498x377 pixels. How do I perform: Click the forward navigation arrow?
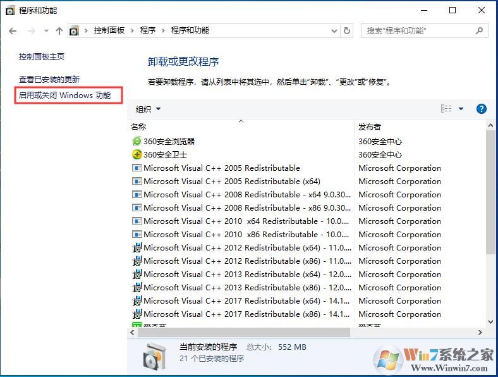pos(31,31)
